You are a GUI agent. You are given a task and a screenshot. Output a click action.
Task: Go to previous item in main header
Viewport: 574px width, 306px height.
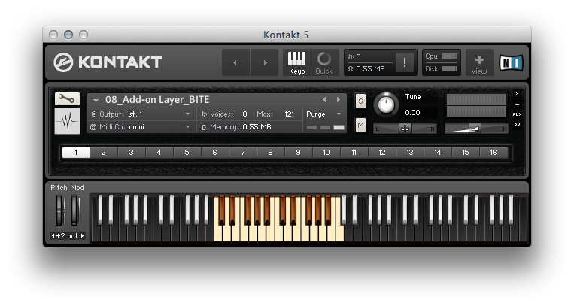click(x=235, y=62)
